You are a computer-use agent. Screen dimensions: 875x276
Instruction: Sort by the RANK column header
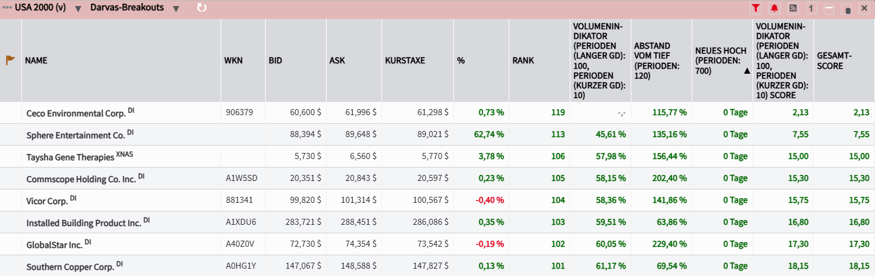(523, 60)
